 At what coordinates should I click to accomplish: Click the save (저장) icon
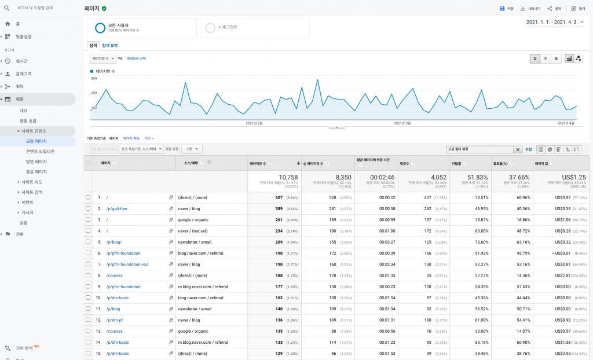point(502,9)
